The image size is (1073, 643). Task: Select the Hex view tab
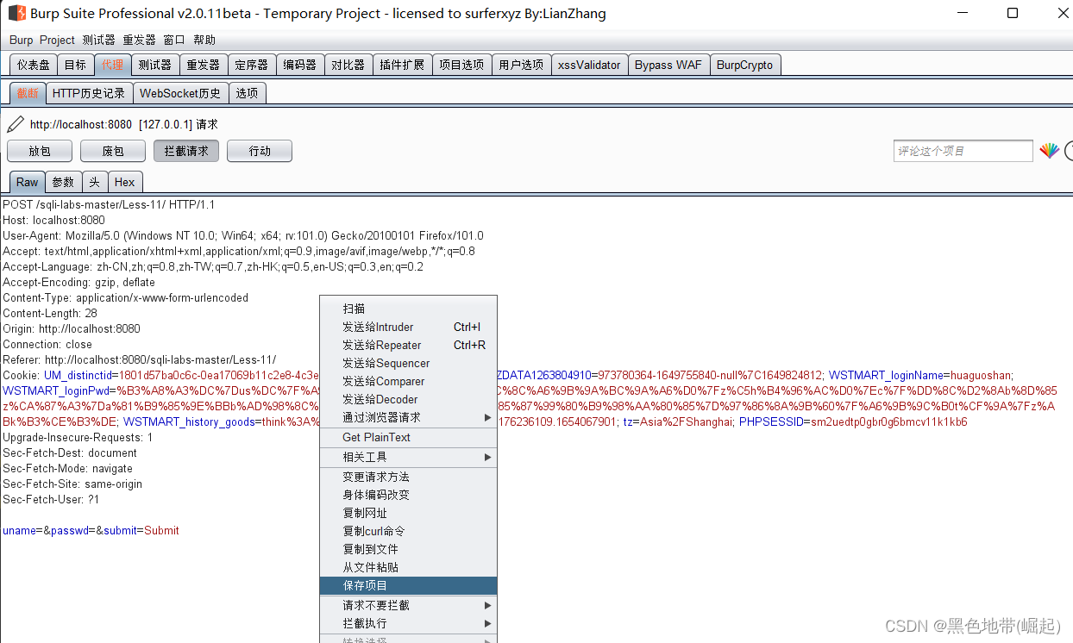pos(125,182)
